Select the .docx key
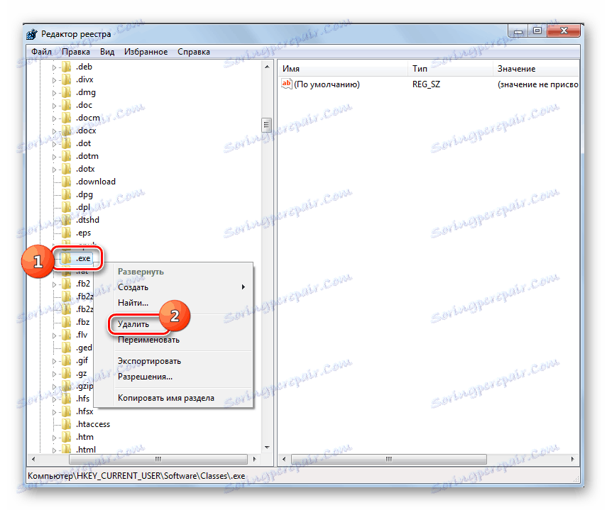The width and height of the screenshot is (607, 510). (x=86, y=131)
